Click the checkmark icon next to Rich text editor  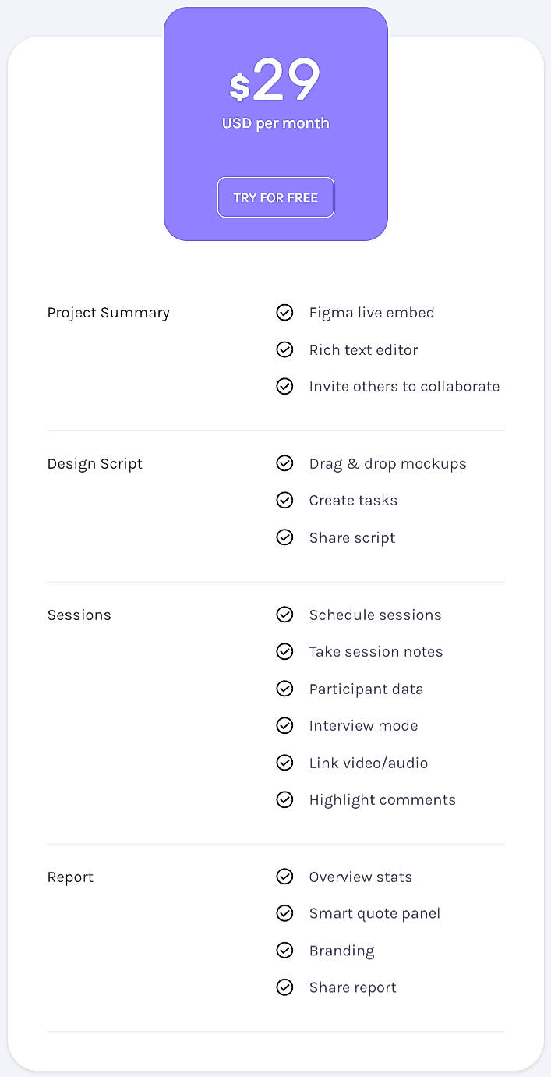(x=285, y=349)
